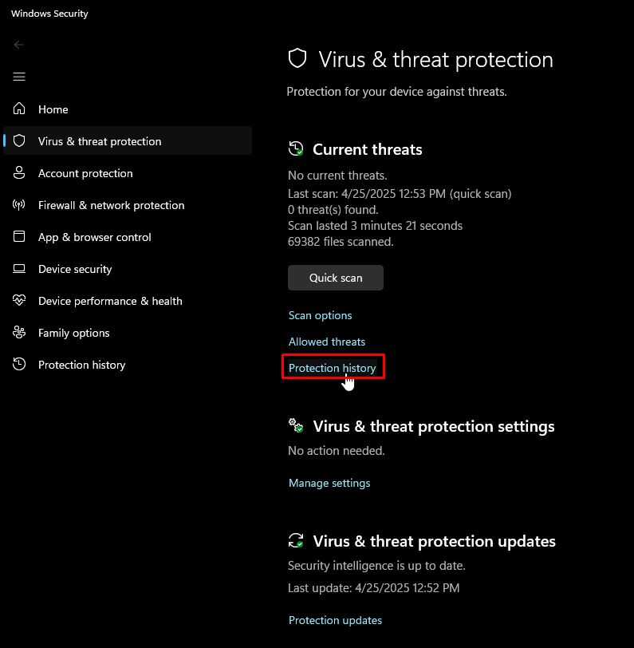
Task: Click the Device security laptop icon
Action: (x=20, y=269)
